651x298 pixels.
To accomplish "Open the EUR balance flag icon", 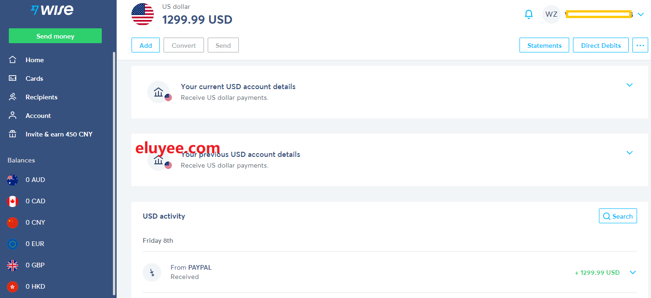I will coord(13,244).
